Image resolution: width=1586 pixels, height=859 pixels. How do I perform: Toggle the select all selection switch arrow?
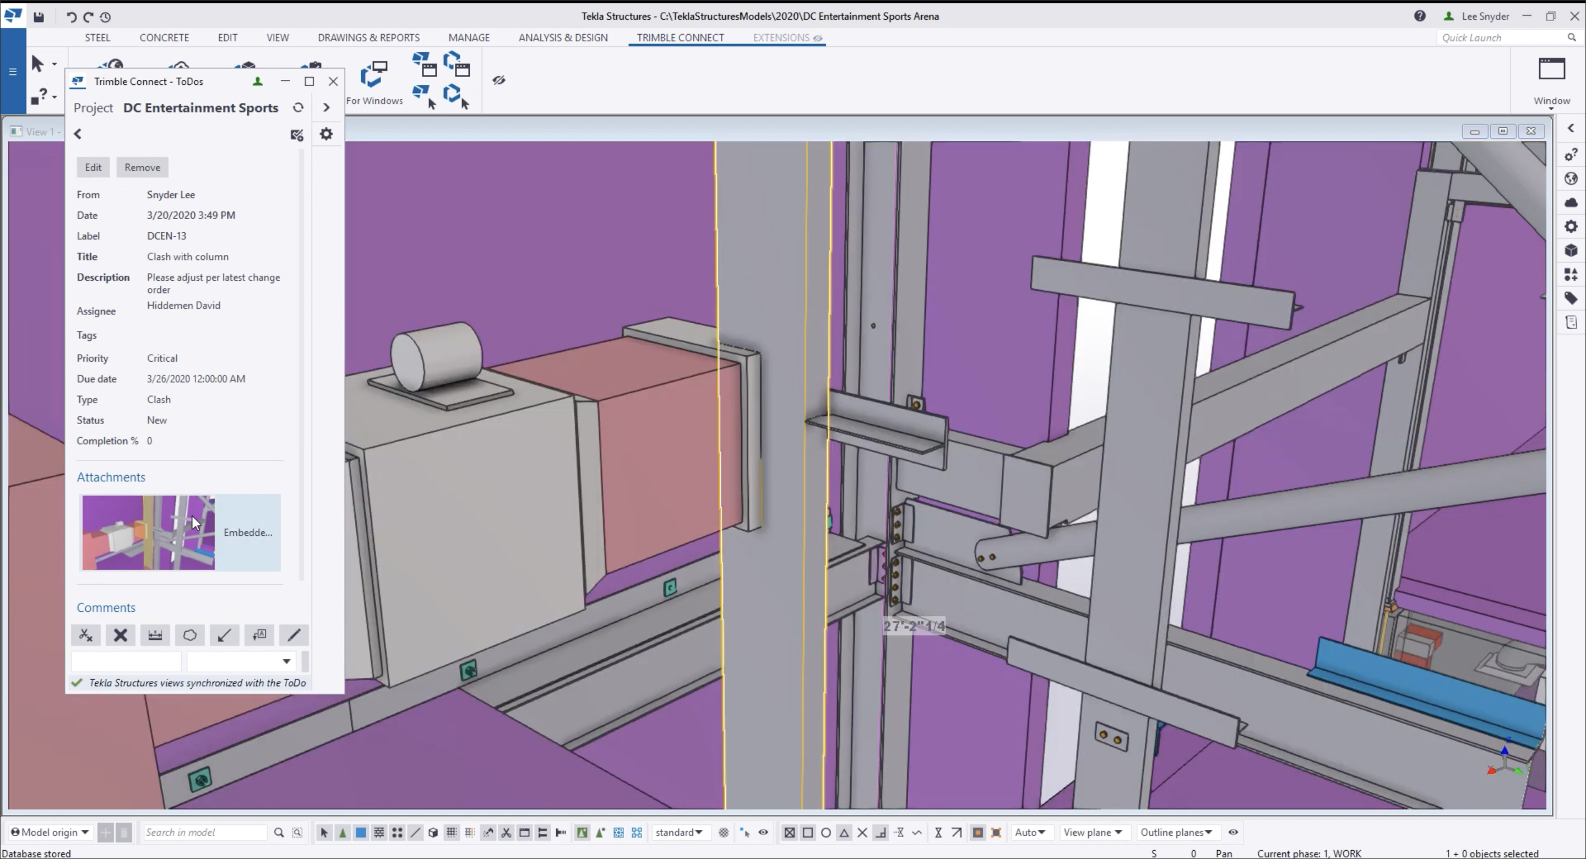[x=324, y=833]
